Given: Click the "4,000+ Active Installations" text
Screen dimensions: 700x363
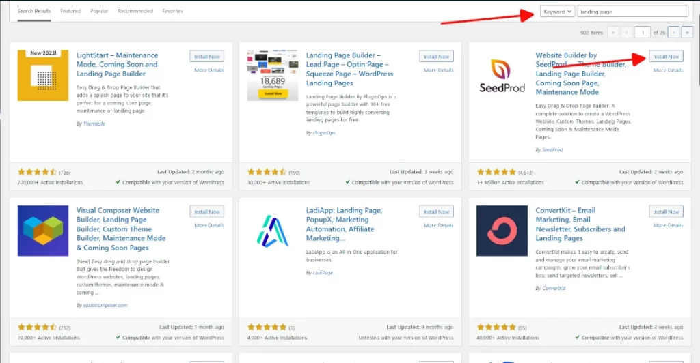Looking at the screenshot, I should point(278,338).
